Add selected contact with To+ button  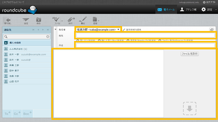[x=7, y=114]
